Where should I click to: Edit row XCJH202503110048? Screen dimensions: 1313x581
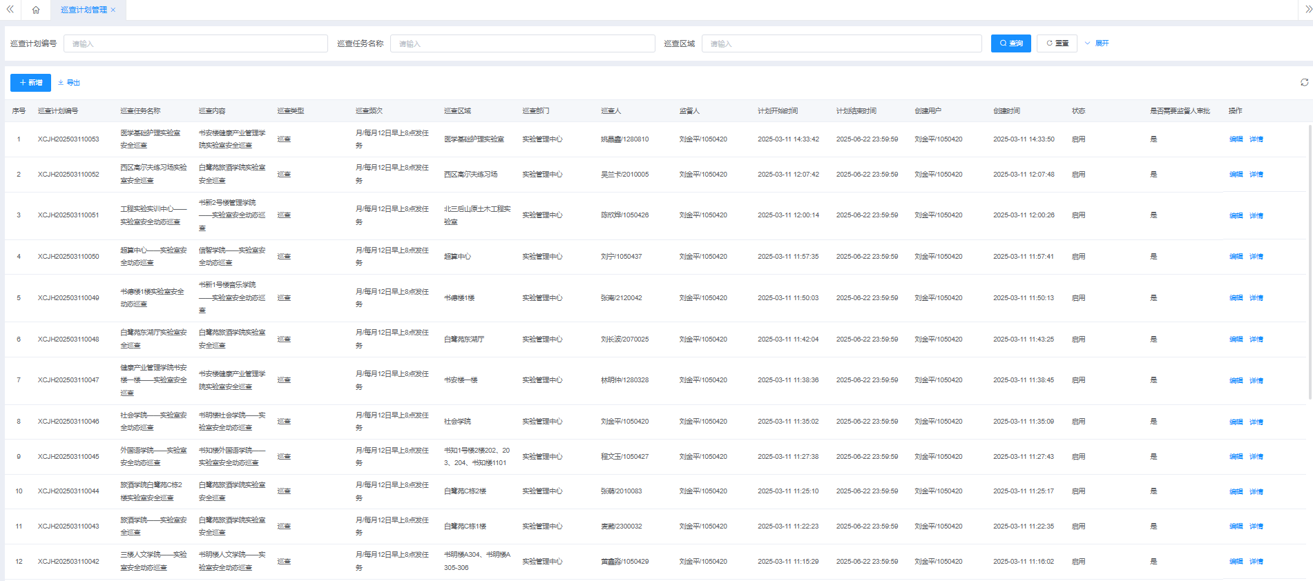(x=1236, y=339)
